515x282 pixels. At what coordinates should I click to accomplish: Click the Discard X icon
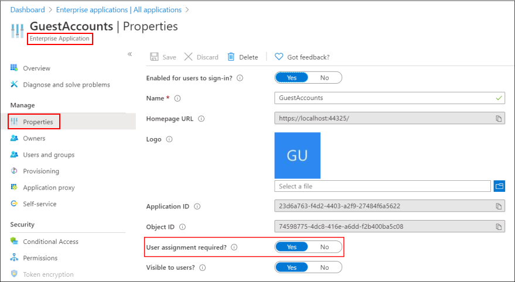click(x=188, y=57)
